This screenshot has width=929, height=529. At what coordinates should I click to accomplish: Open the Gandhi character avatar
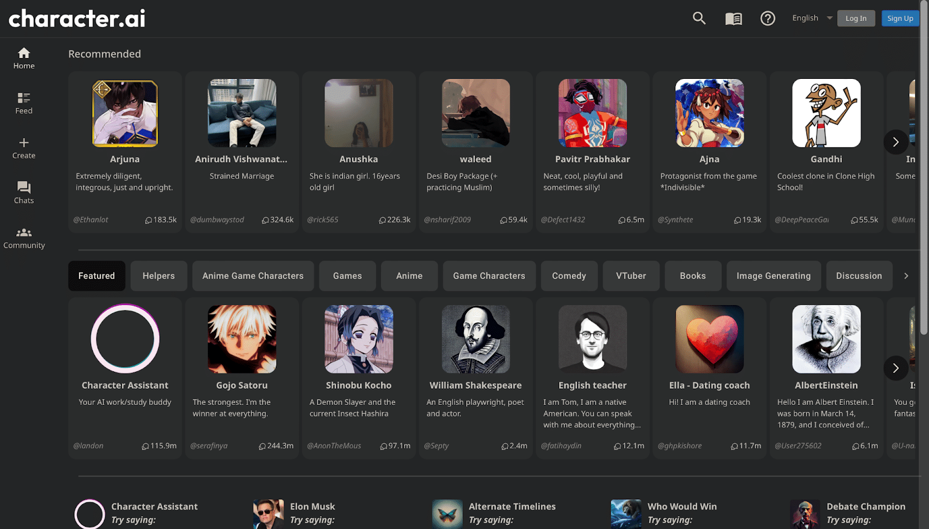tap(826, 113)
